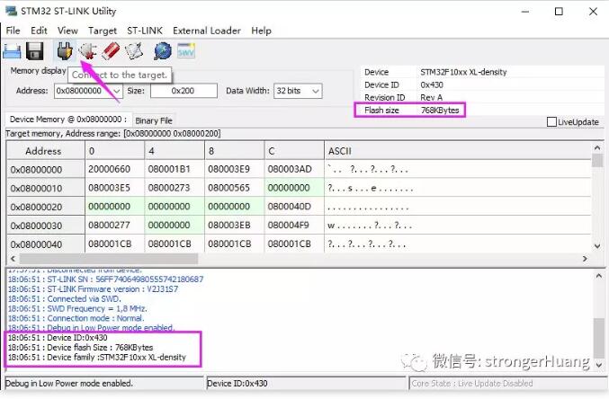Select memory cell 20000660 at address 0x08000000
Image resolution: width=609 pixels, height=399 pixels.
coord(112,169)
